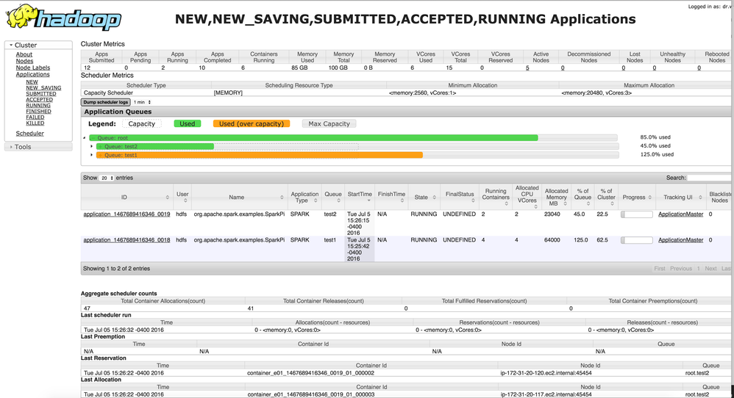
Task: Filter applications by NEW_SAVING state
Action: tap(43, 88)
